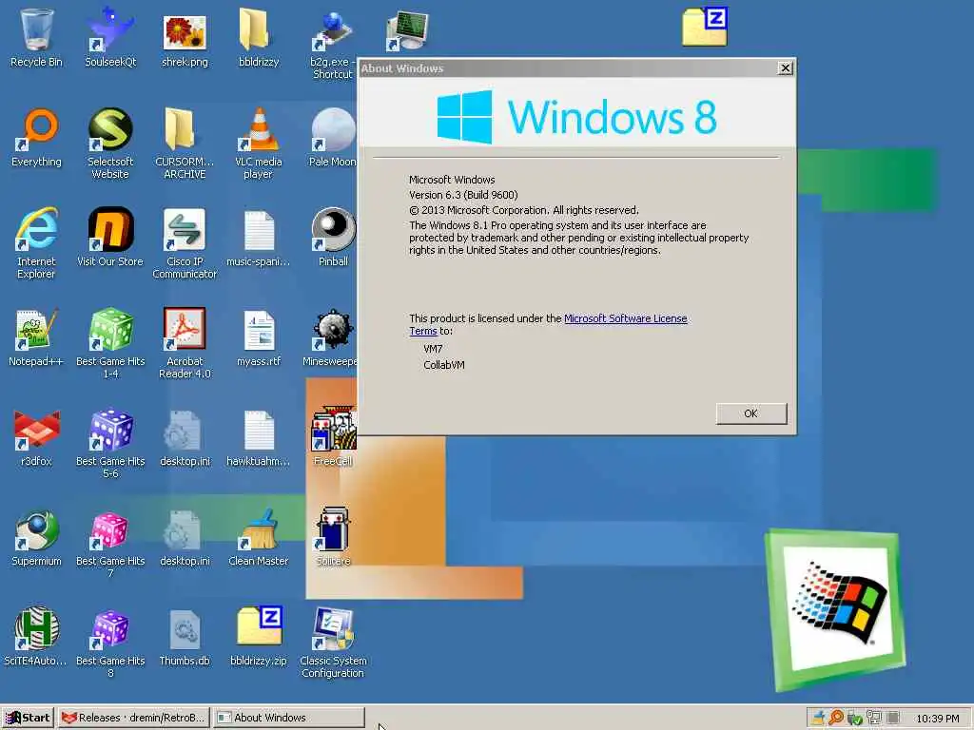Click the Visit Our Store shortcut
Image resolution: width=974 pixels, height=730 pixels.
pos(110,237)
